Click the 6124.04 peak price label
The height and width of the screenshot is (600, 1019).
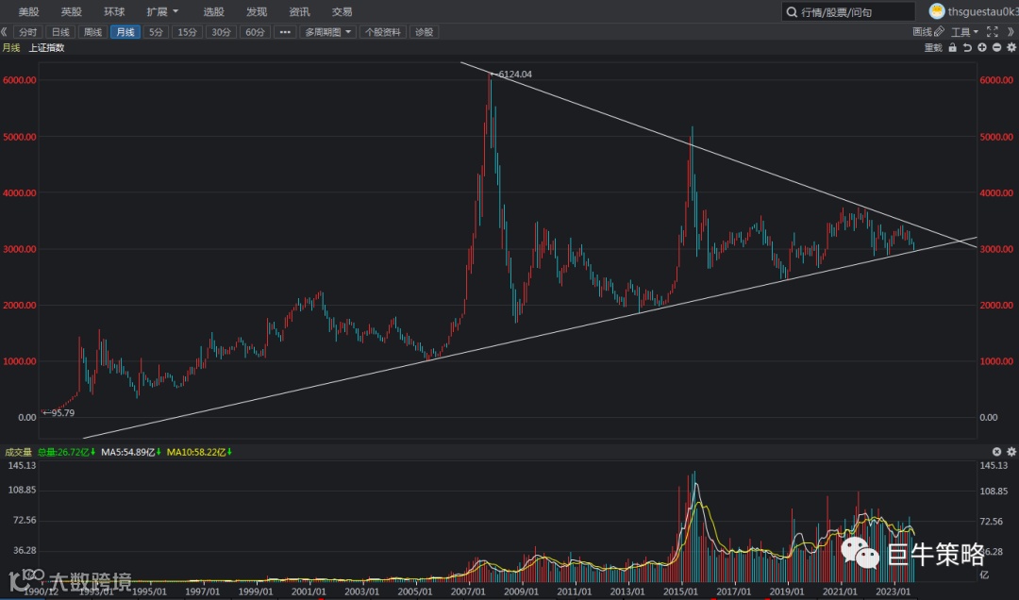pos(515,75)
